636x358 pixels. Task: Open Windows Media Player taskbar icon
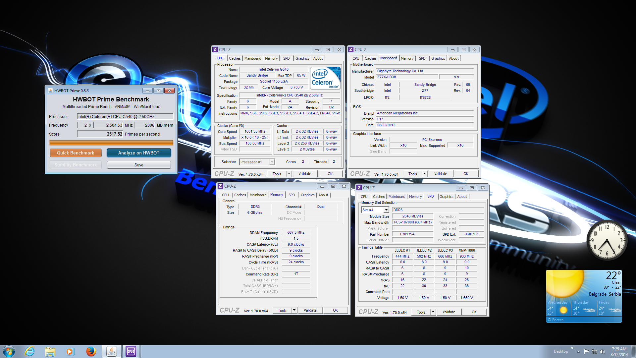click(70, 351)
